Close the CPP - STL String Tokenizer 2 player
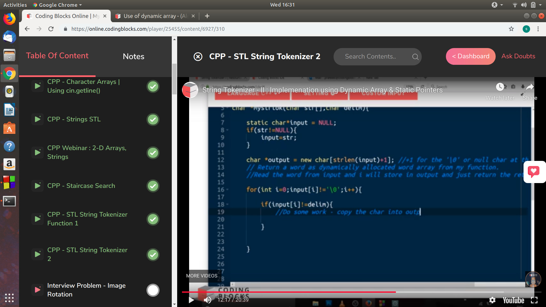The width and height of the screenshot is (546, 307). pos(198,57)
